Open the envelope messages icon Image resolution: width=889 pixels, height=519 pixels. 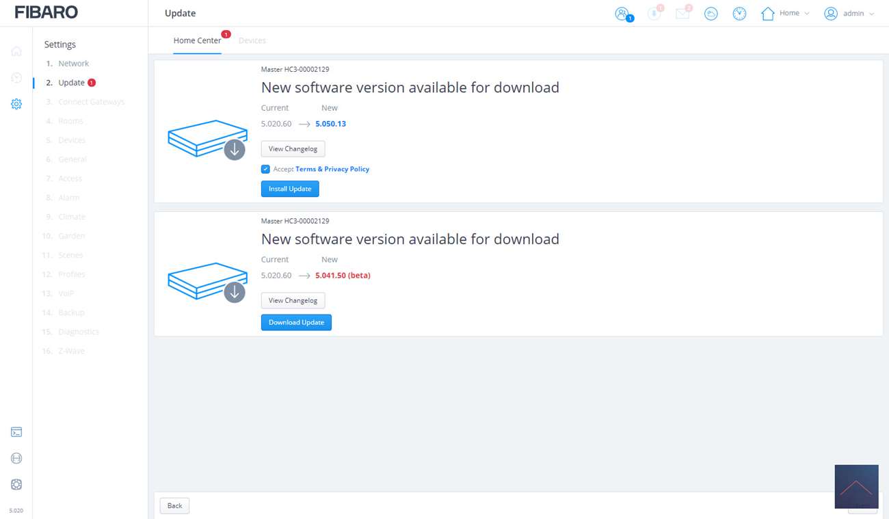click(682, 14)
